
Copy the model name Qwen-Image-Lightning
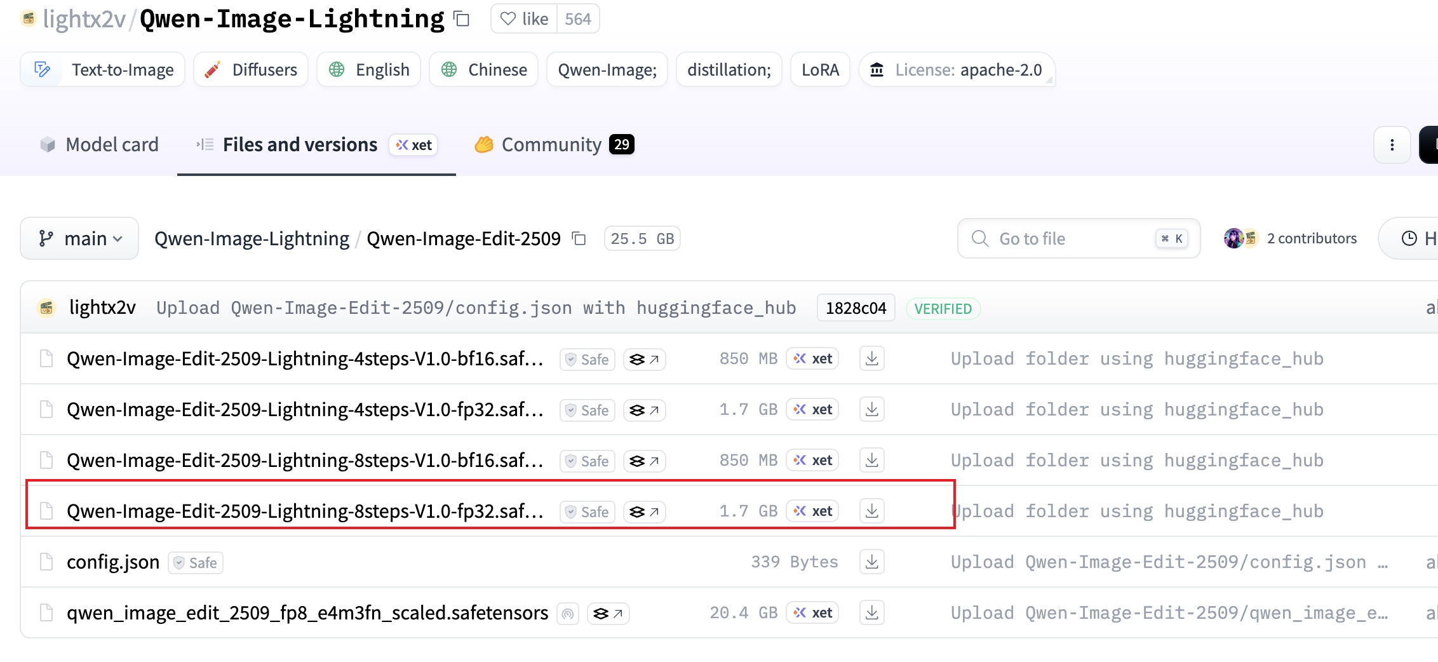tap(462, 19)
